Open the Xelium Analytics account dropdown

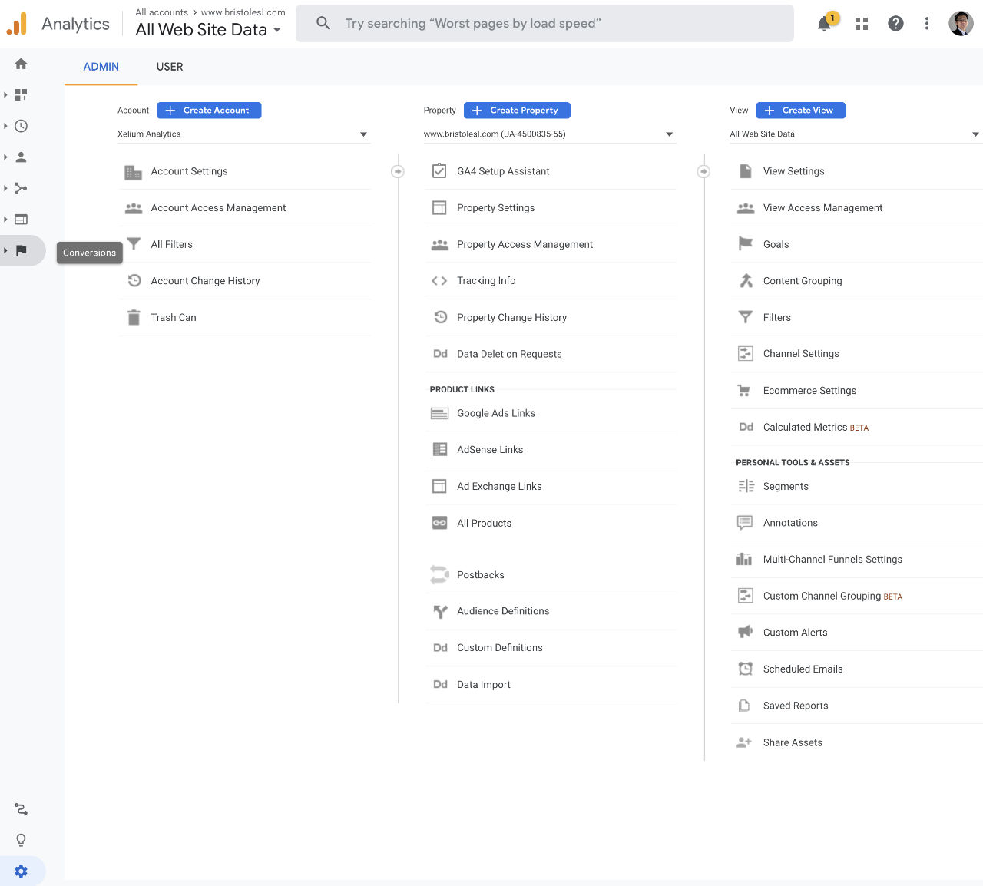pyautogui.click(x=243, y=134)
